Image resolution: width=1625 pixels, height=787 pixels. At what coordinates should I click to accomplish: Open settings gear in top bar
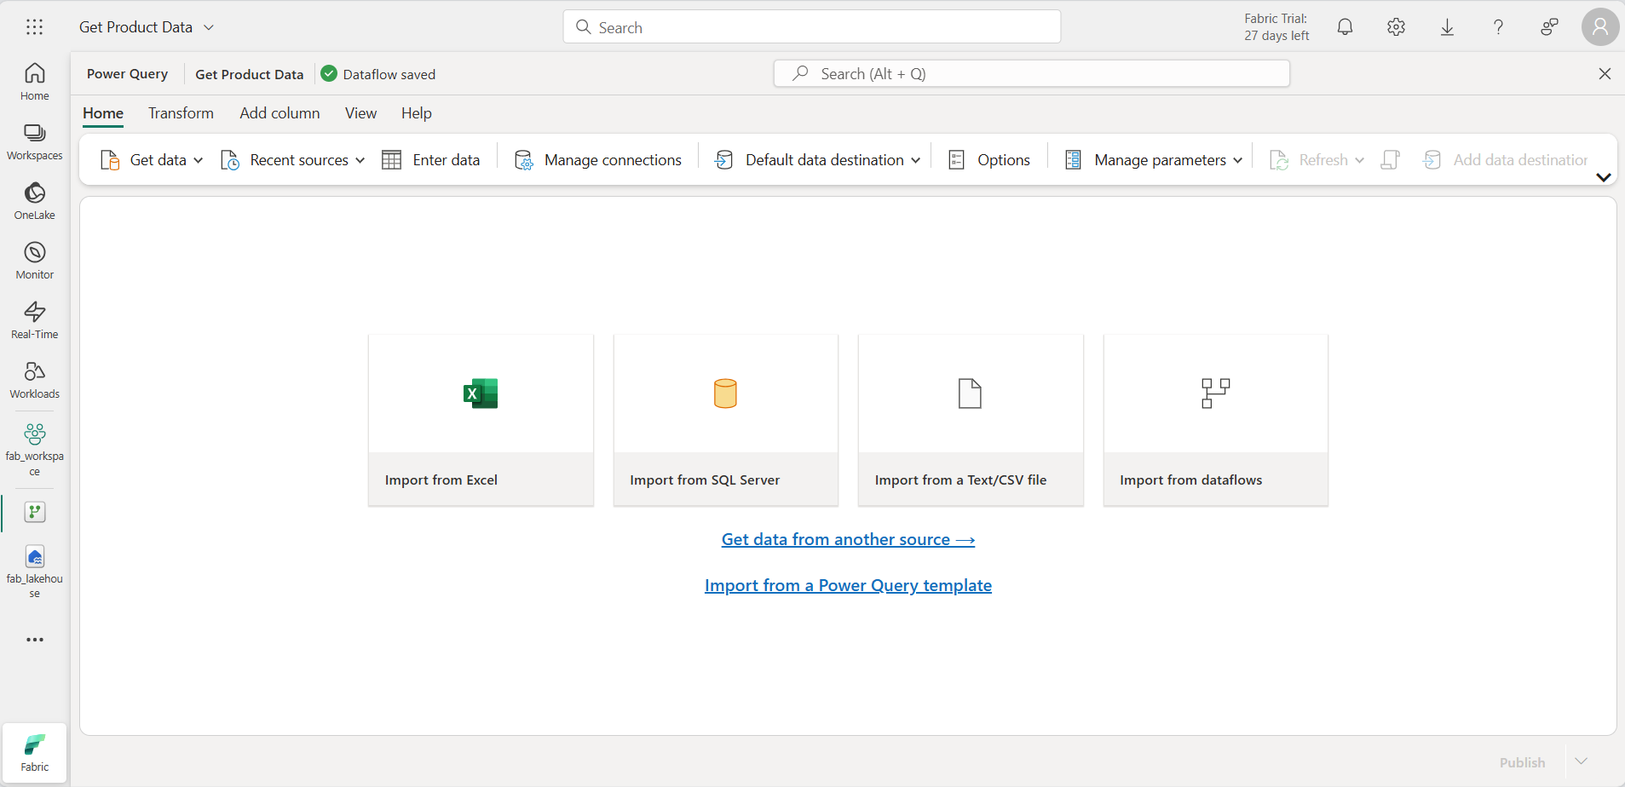tap(1396, 27)
